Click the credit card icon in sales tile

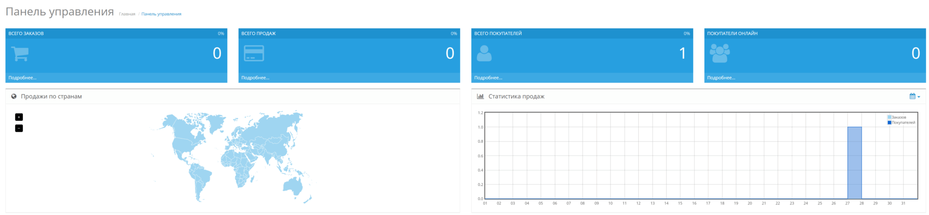(254, 53)
